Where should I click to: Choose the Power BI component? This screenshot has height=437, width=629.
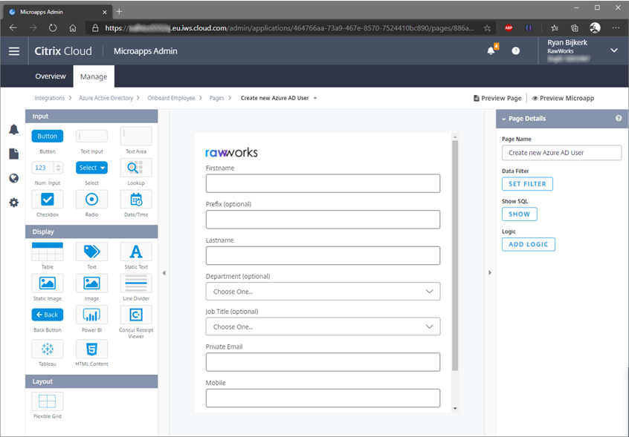91,315
